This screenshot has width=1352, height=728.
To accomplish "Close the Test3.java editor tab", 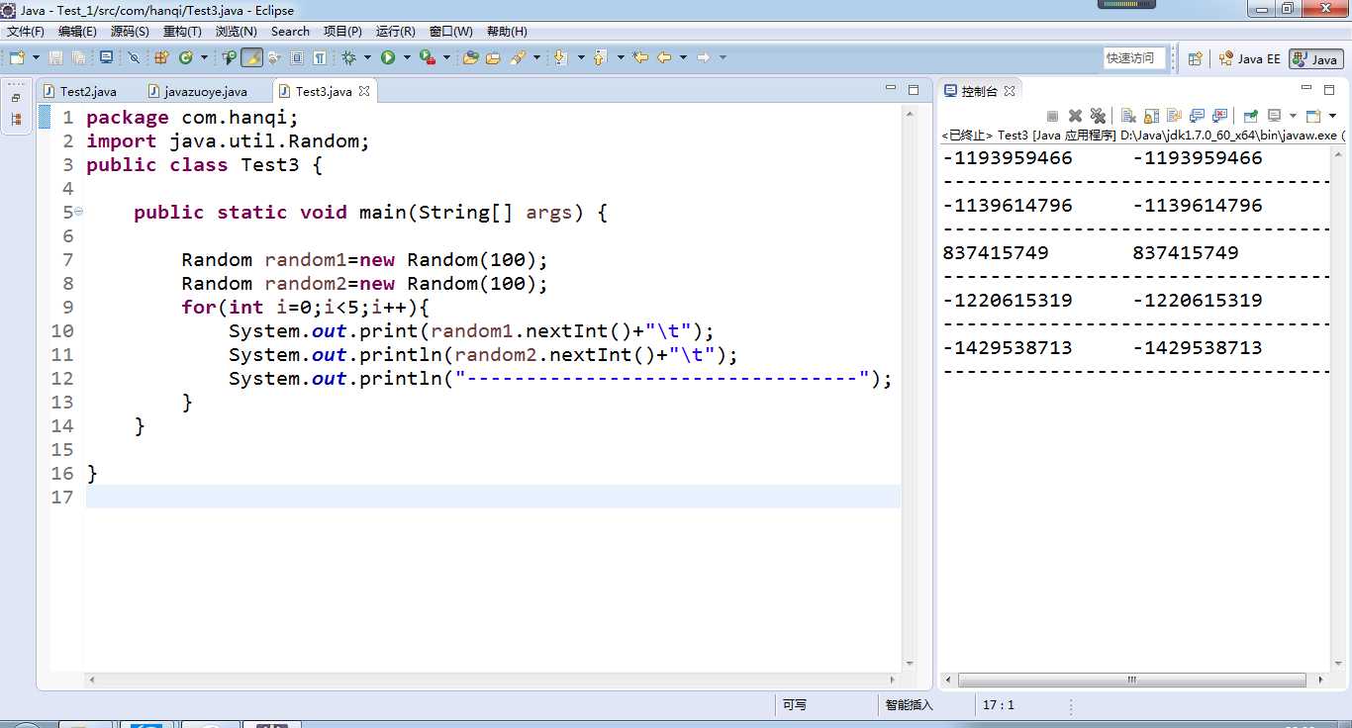I will pos(364,91).
